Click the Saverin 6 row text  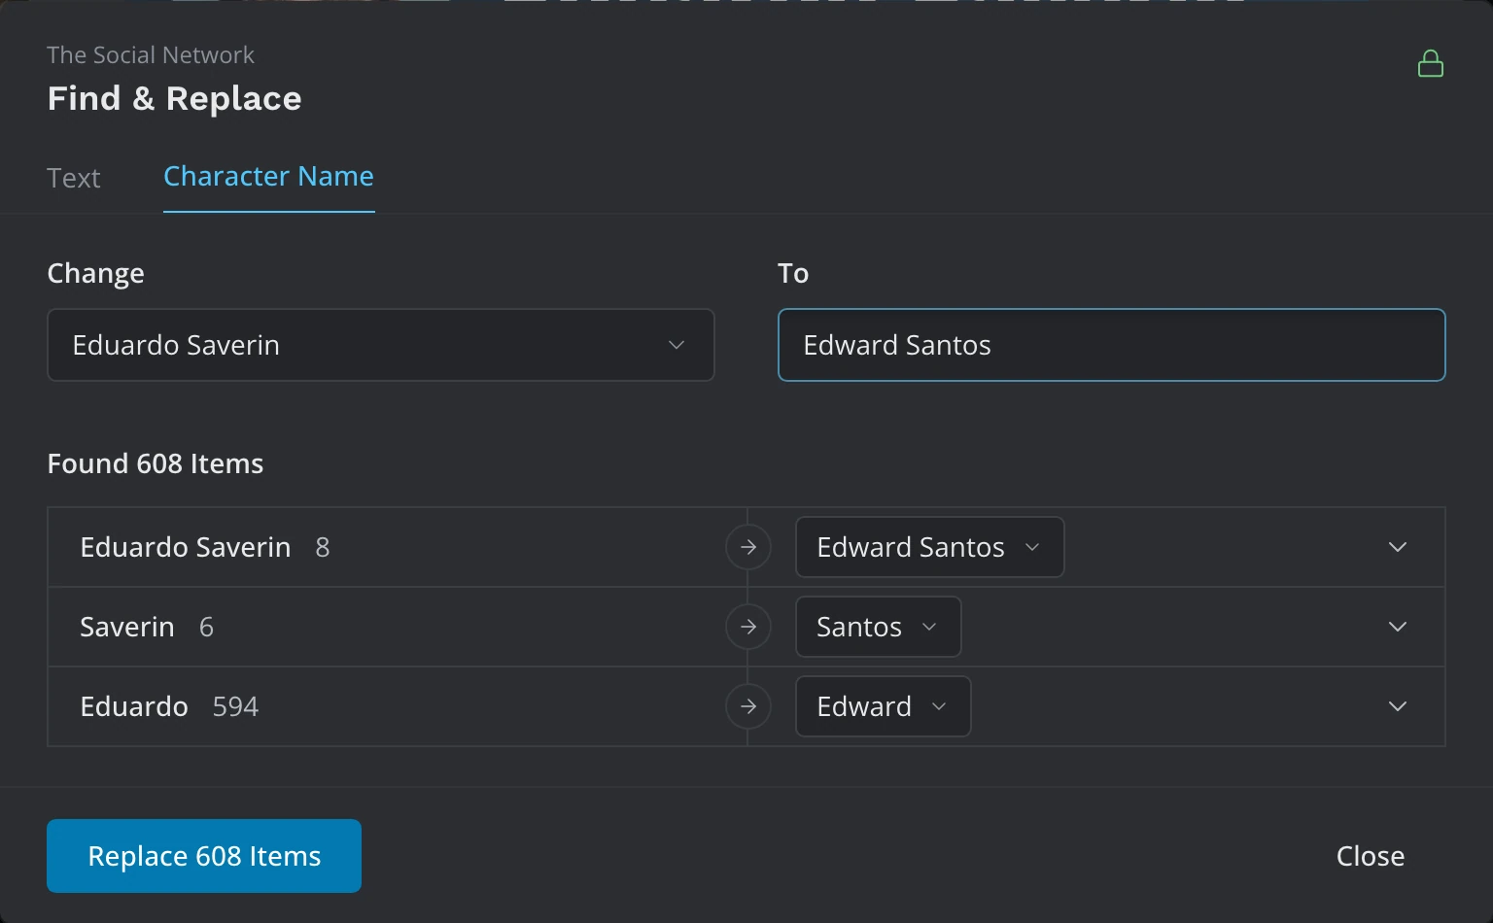(147, 627)
